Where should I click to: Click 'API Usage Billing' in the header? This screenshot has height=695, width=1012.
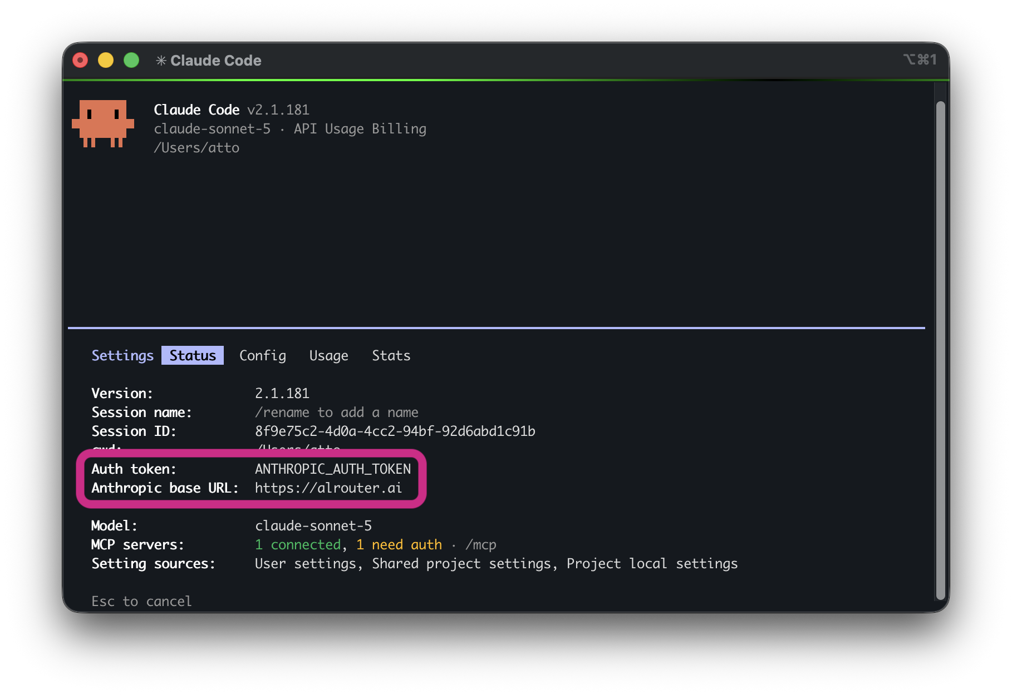click(x=360, y=129)
